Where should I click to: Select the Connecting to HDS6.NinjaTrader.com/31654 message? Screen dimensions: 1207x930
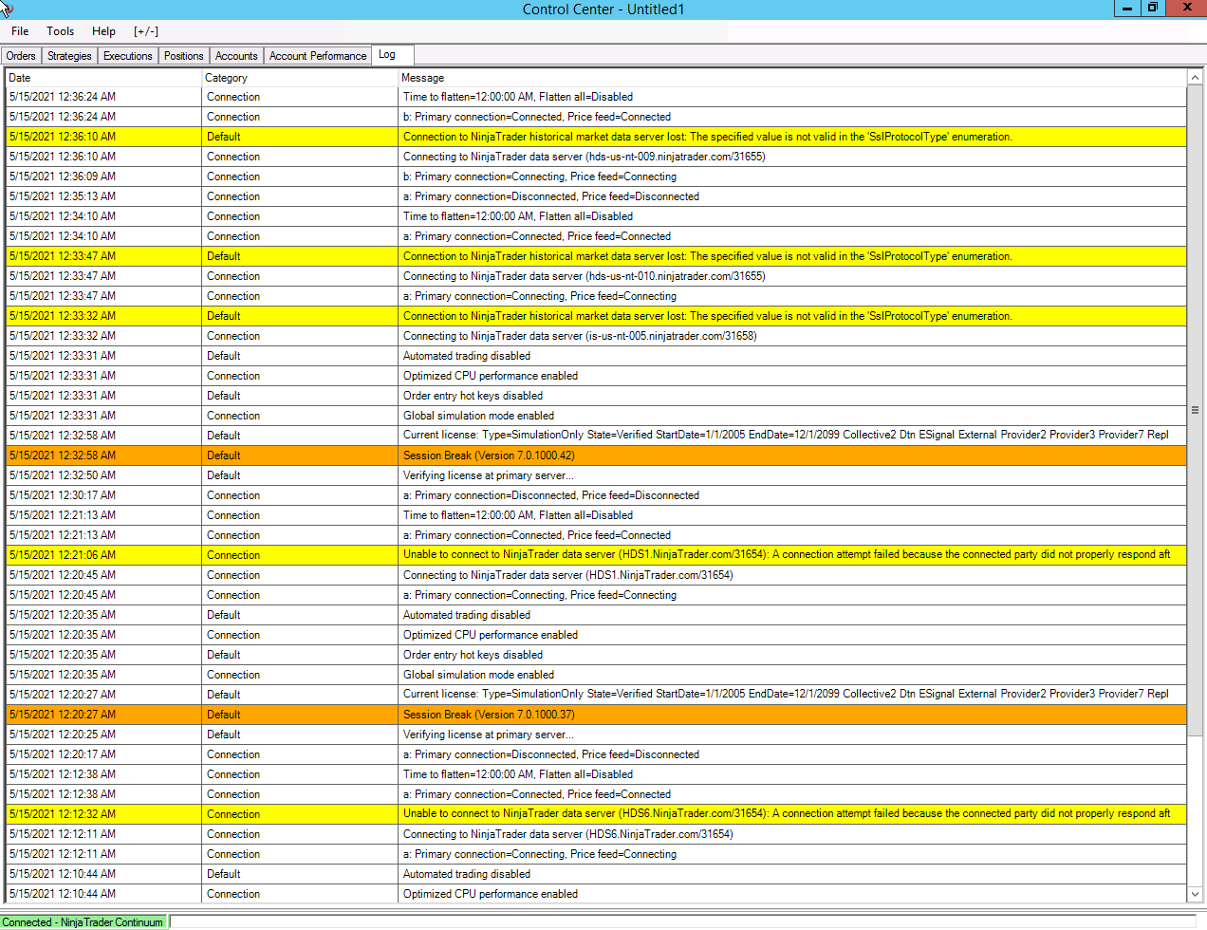pos(567,834)
